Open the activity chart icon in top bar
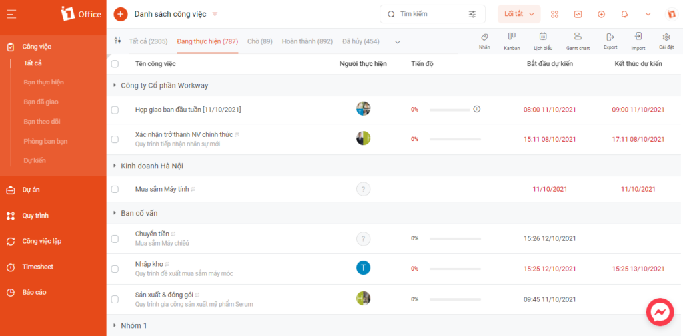The height and width of the screenshot is (336, 683). tap(578, 14)
